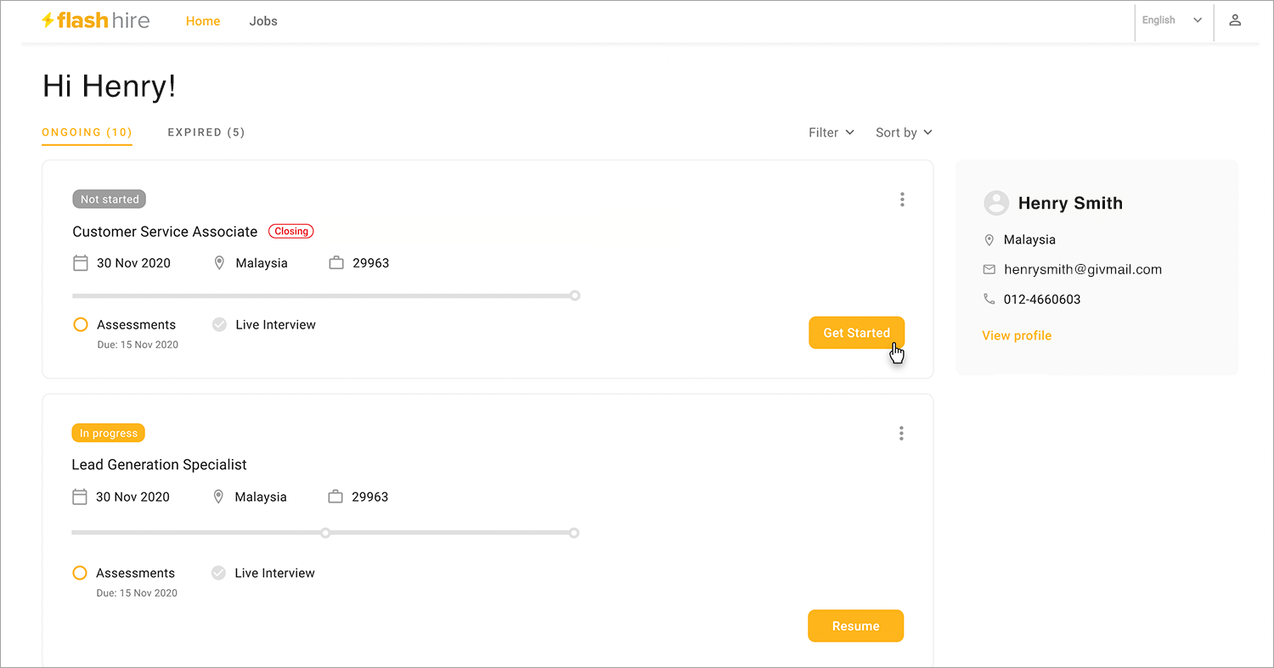
Task: Open Henry Smith's profile via View profile link
Action: 1017,335
